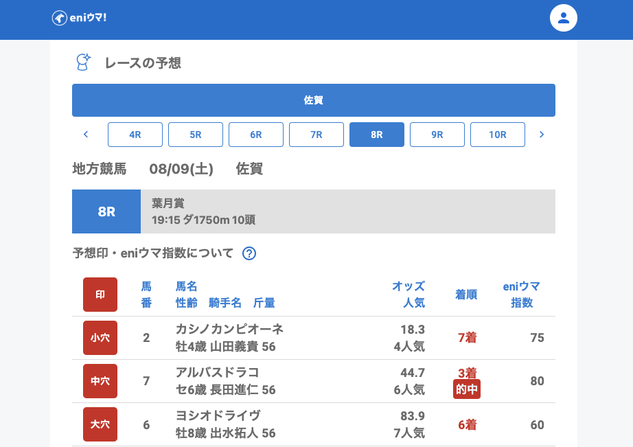
Task: Select the 中穴 mark badge
Action: pyautogui.click(x=100, y=381)
